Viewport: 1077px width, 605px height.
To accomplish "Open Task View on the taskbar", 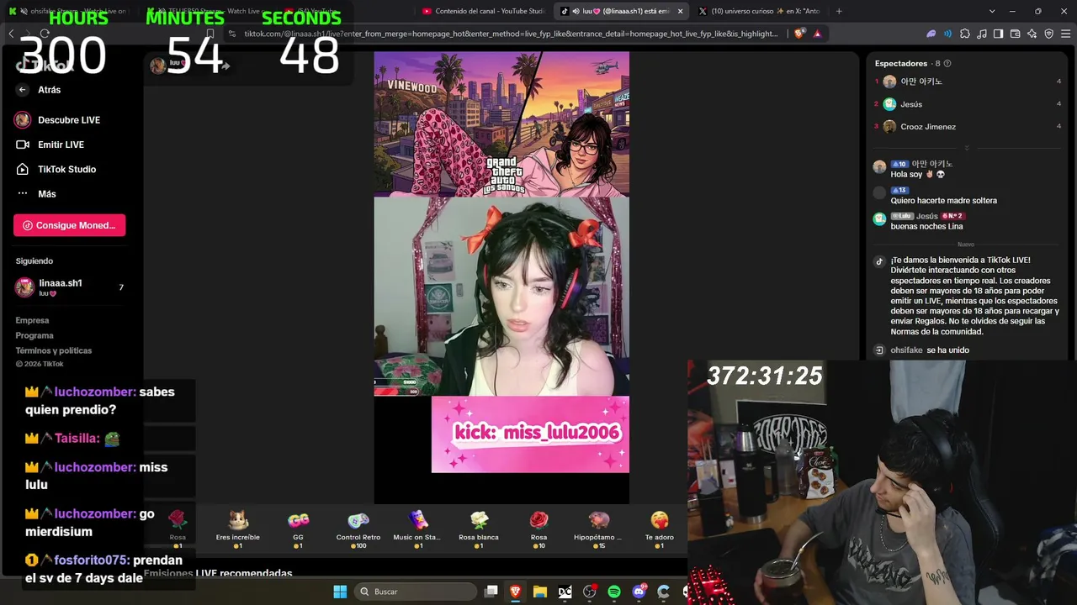I will pos(491,592).
